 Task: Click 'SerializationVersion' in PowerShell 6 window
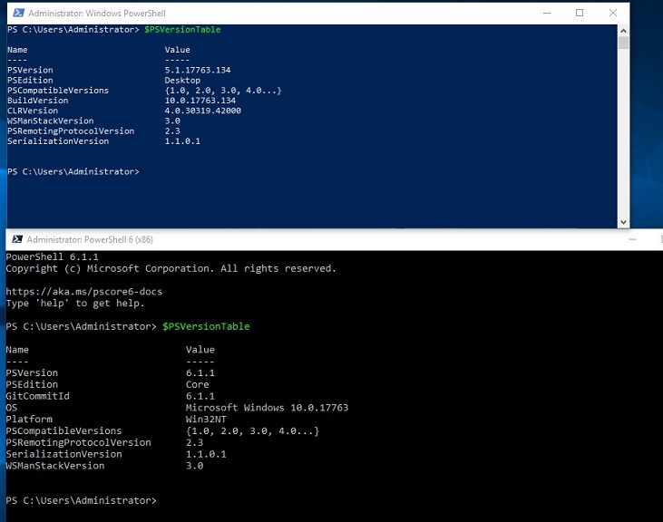63,454
